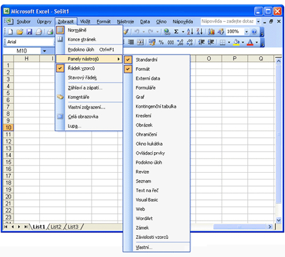Toggle Stavový řádek in Zobrazit menu
285x257 pixels.
pos(89,78)
